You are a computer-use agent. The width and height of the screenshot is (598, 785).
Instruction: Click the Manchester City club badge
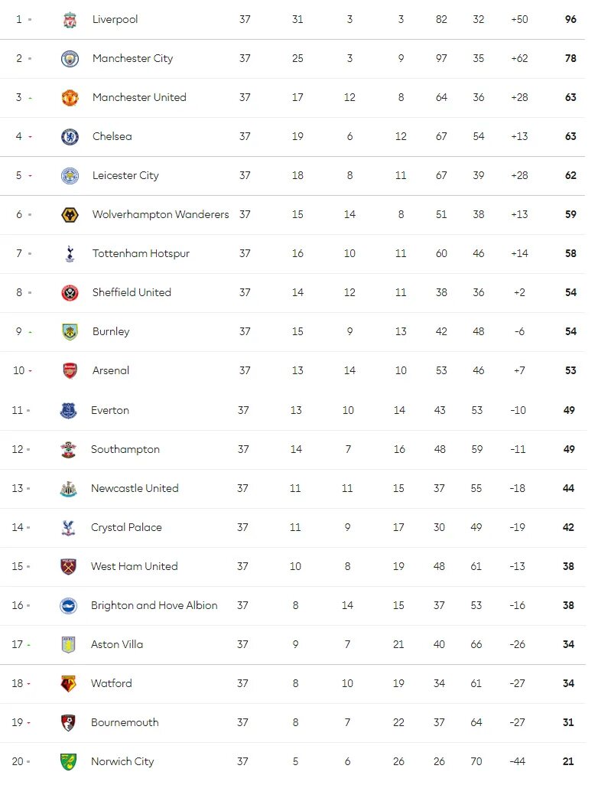point(70,59)
